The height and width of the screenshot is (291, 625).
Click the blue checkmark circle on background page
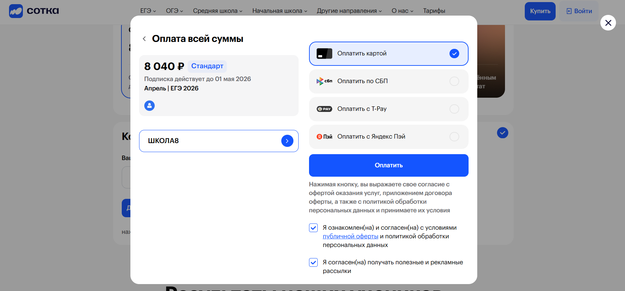(503, 133)
